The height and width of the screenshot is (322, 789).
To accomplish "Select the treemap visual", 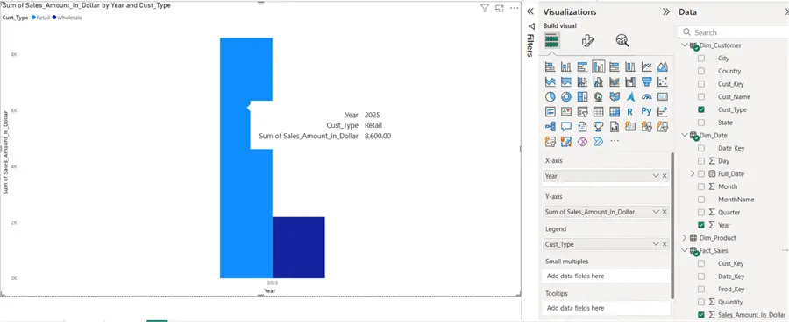I will pos(582,96).
